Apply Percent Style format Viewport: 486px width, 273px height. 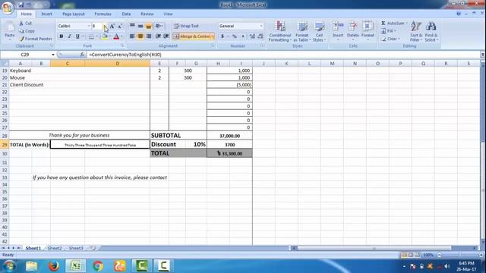(235, 36)
